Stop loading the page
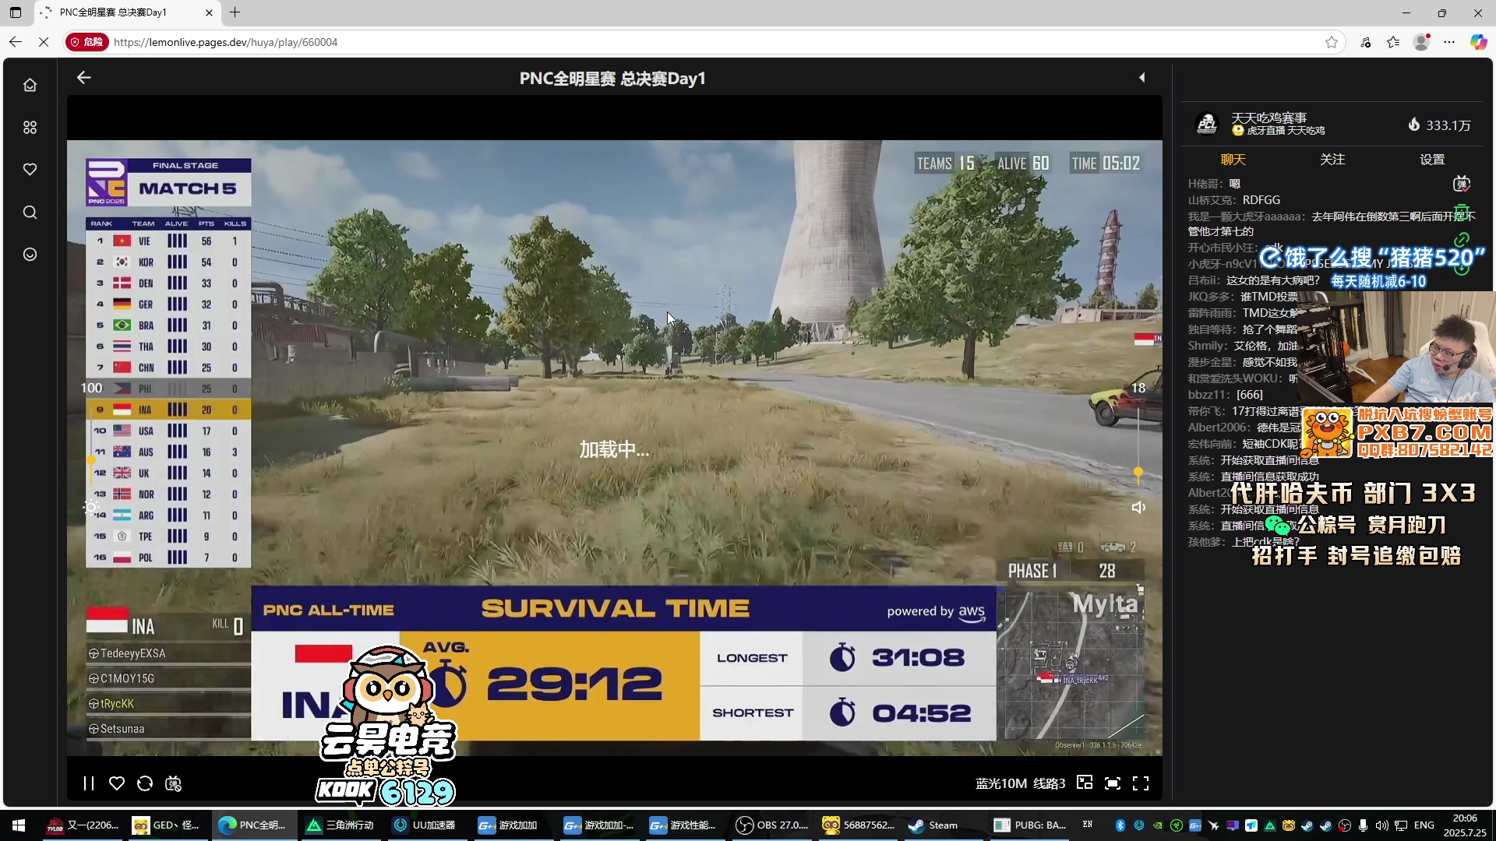1496x841 pixels. (x=44, y=42)
